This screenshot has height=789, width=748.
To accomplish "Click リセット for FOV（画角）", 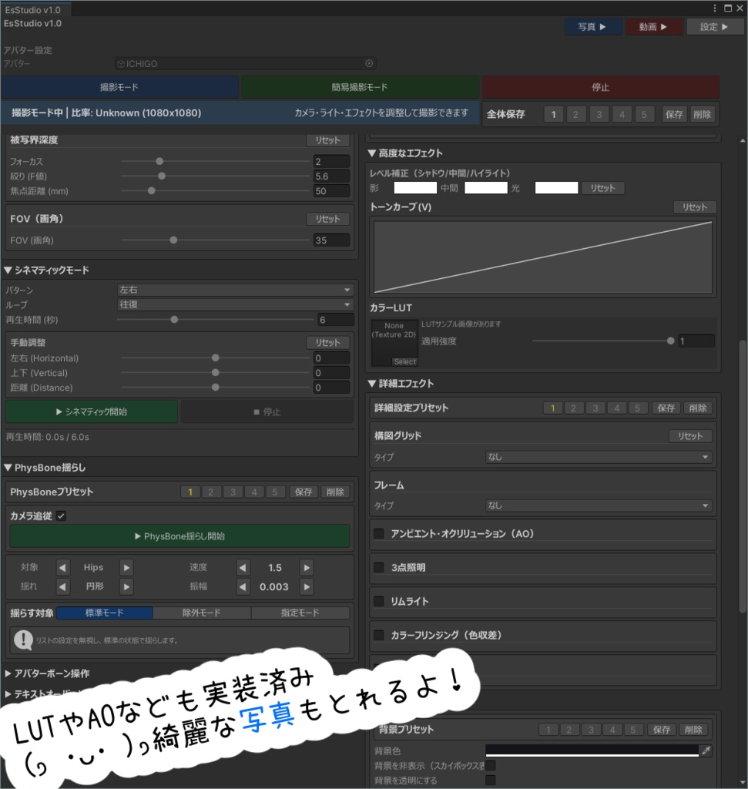I will tap(327, 218).
